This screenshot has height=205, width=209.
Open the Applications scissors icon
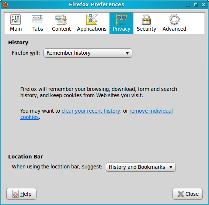(x=92, y=19)
